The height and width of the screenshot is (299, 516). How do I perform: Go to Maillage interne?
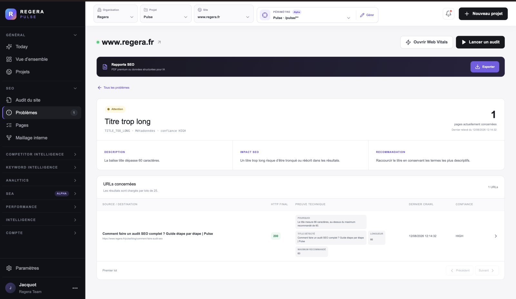(x=42, y=138)
